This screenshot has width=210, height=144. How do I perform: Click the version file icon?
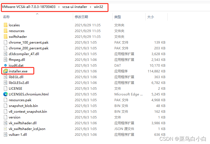point(5,117)
